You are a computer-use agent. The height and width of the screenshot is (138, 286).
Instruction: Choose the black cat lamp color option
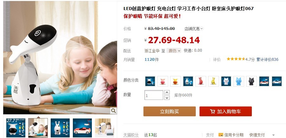click(251, 81)
